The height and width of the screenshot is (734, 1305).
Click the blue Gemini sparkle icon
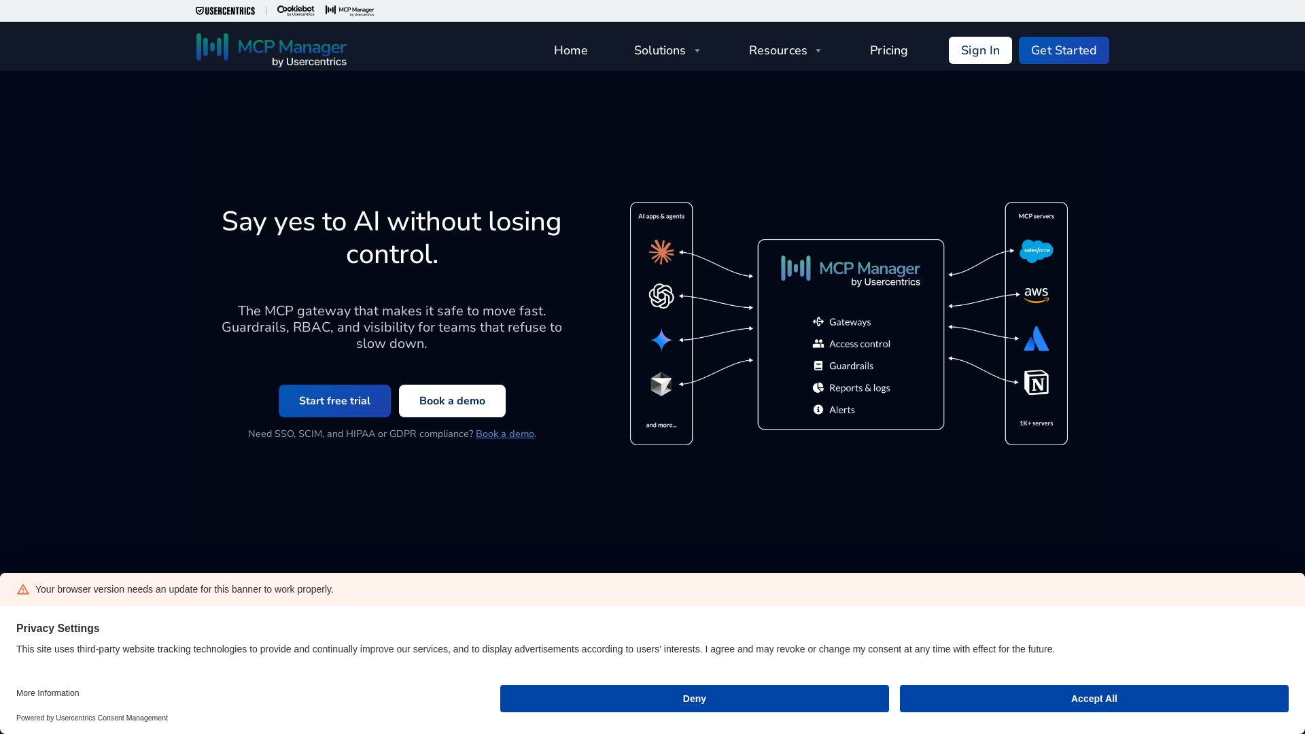pyautogui.click(x=661, y=340)
